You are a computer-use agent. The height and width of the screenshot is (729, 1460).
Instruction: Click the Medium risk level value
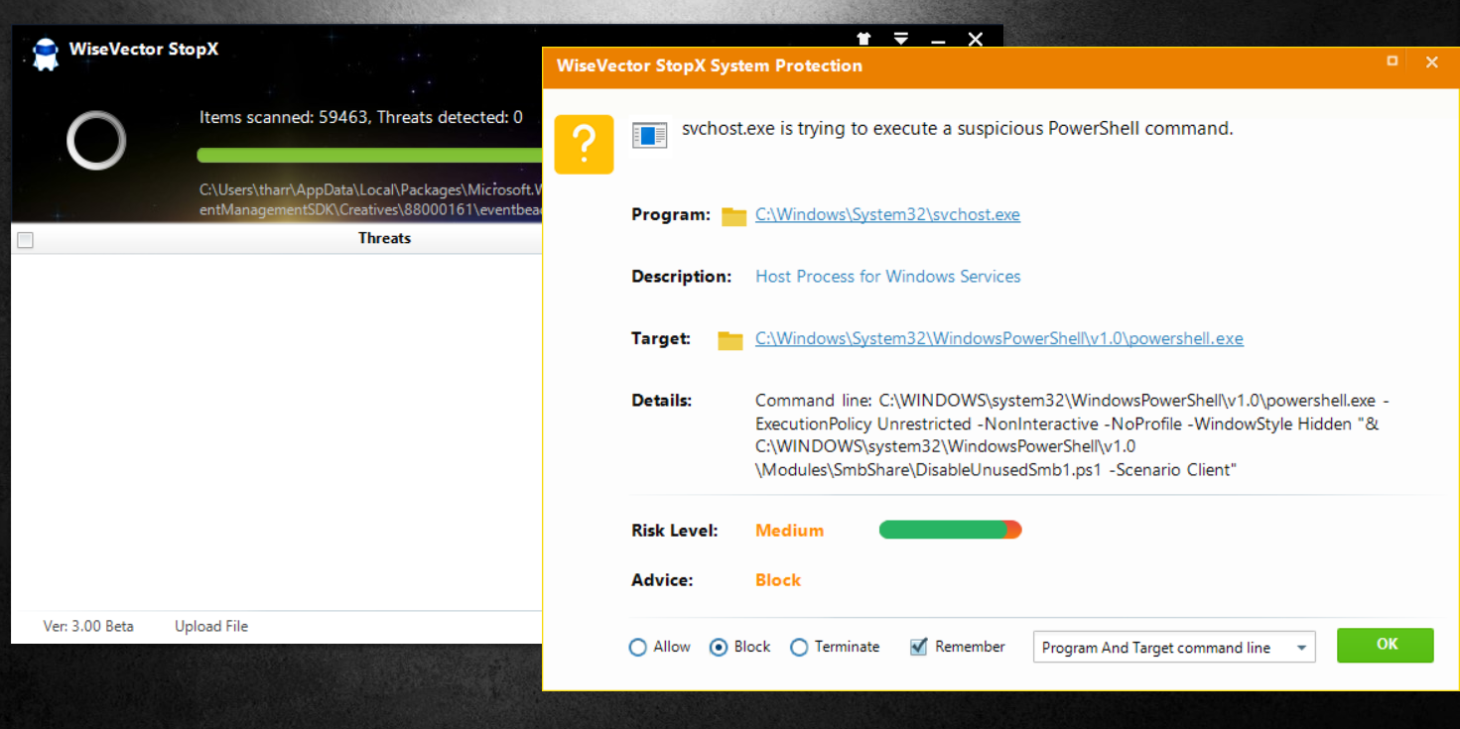click(x=789, y=531)
